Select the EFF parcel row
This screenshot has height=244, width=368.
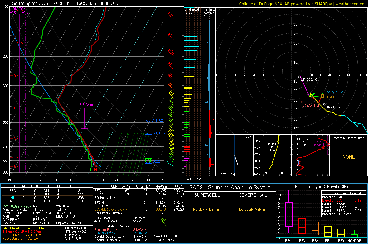click(47, 194)
